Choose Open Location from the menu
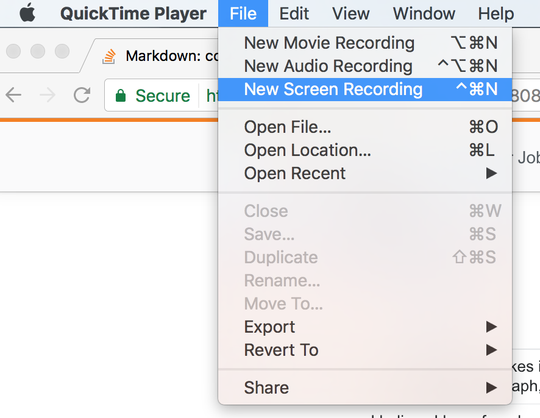 pyautogui.click(x=307, y=150)
